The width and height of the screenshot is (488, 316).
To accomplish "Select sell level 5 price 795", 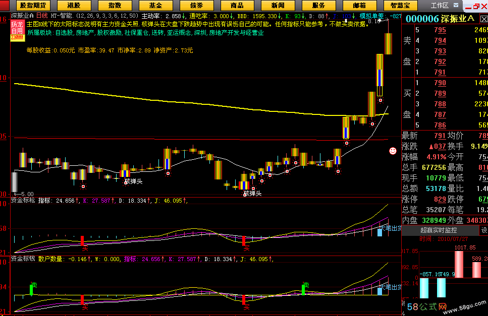I will pos(440,30).
